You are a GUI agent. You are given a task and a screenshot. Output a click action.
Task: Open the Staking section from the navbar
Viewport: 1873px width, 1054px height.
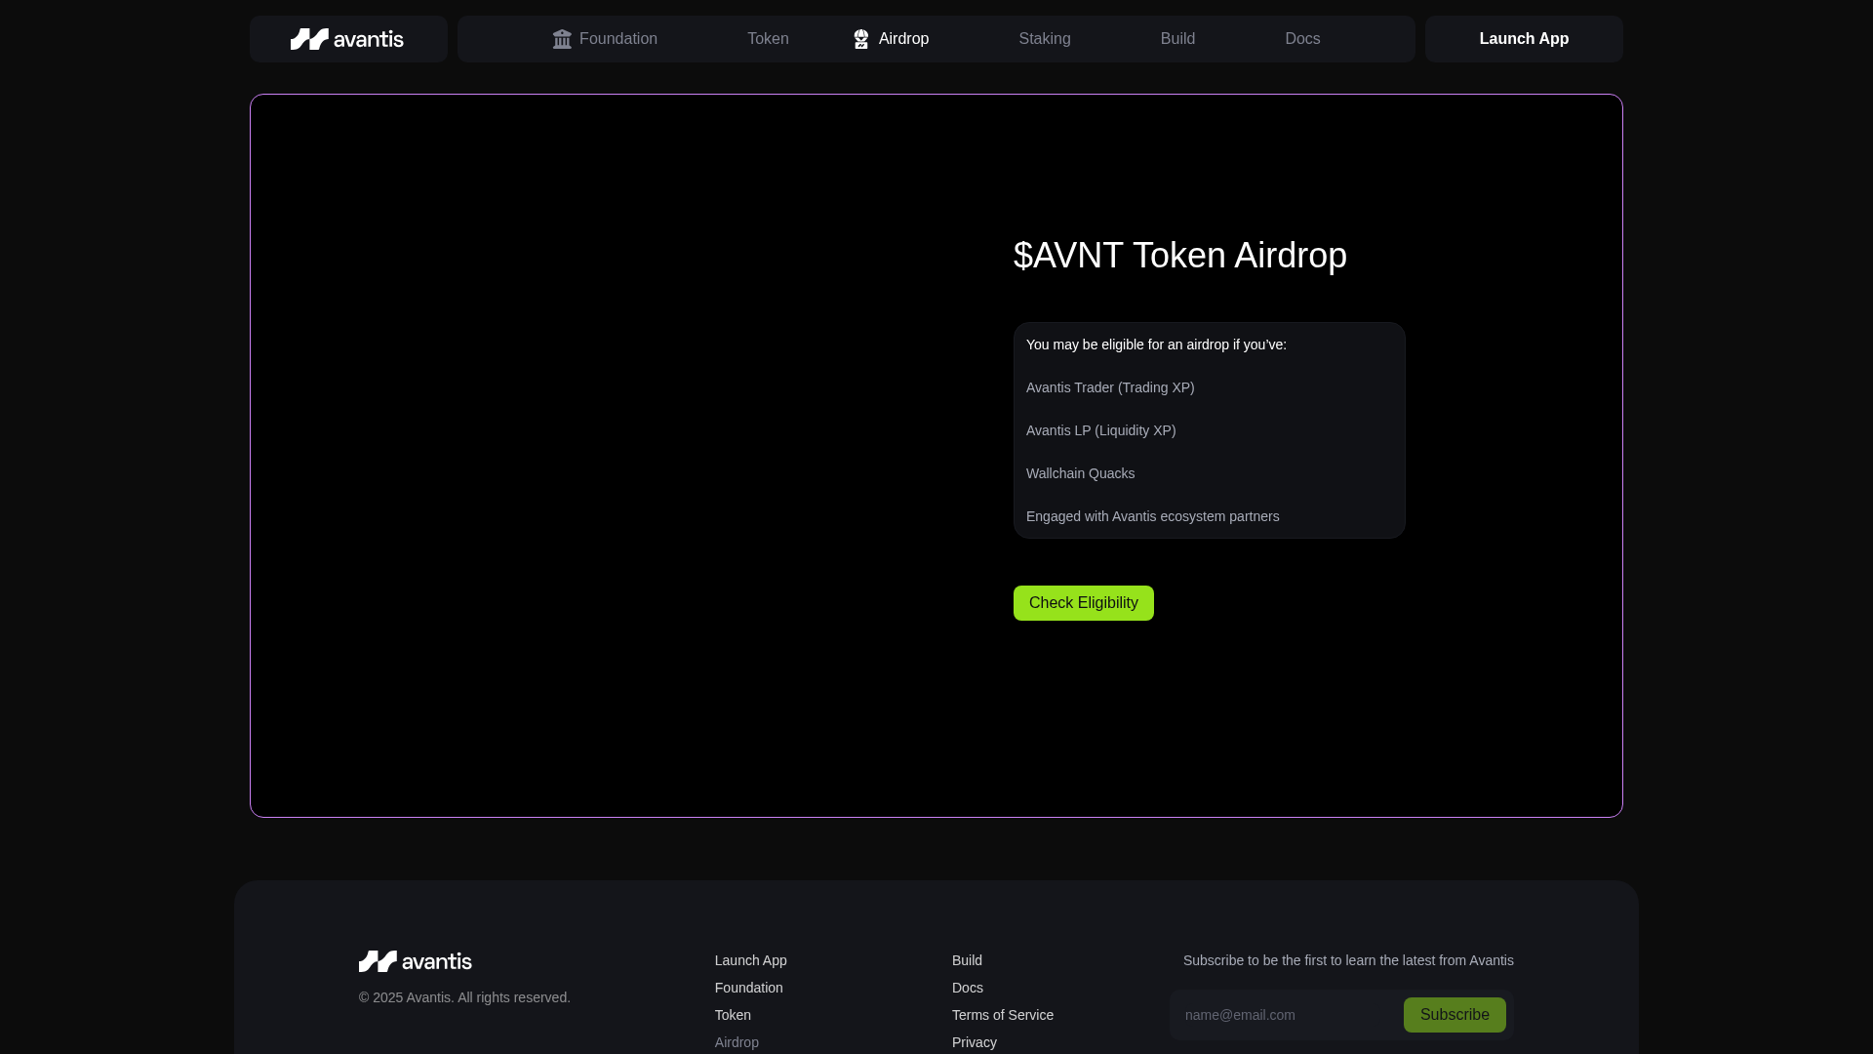tap(1045, 39)
